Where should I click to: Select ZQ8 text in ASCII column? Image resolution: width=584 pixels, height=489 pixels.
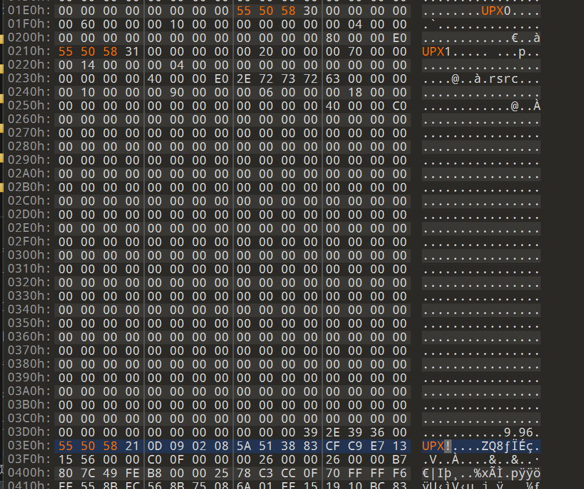click(x=492, y=446)
